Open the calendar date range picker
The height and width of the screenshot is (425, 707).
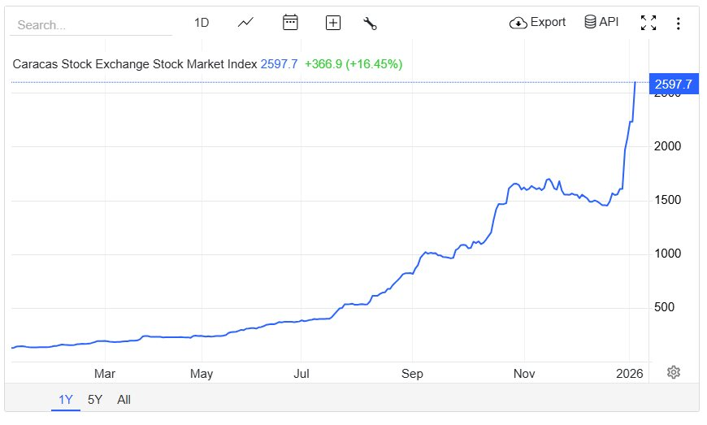coord(290,23)
